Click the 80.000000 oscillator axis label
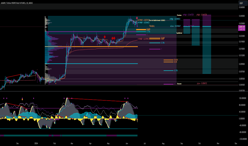Image resolution: width=248 pixels, height=146 pixels. (242, 105)
